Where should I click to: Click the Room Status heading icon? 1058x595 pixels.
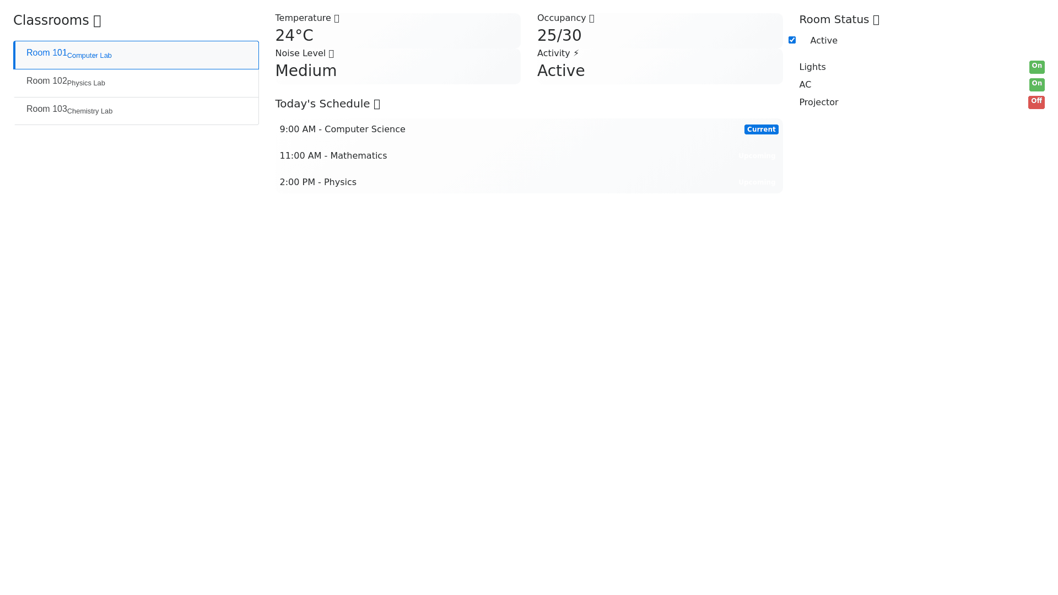point(876,20)
